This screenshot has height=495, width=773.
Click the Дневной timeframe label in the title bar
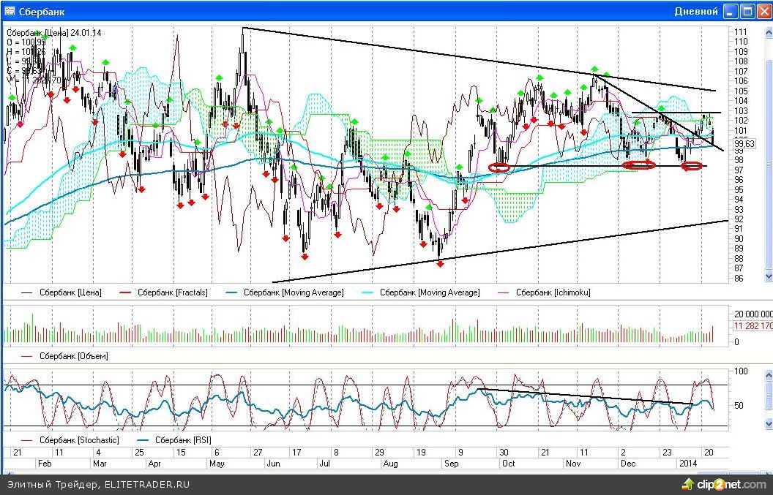tap(696, 11)
